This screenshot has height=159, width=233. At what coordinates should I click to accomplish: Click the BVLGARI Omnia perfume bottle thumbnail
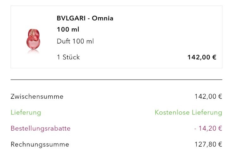(x=33, y=39)
